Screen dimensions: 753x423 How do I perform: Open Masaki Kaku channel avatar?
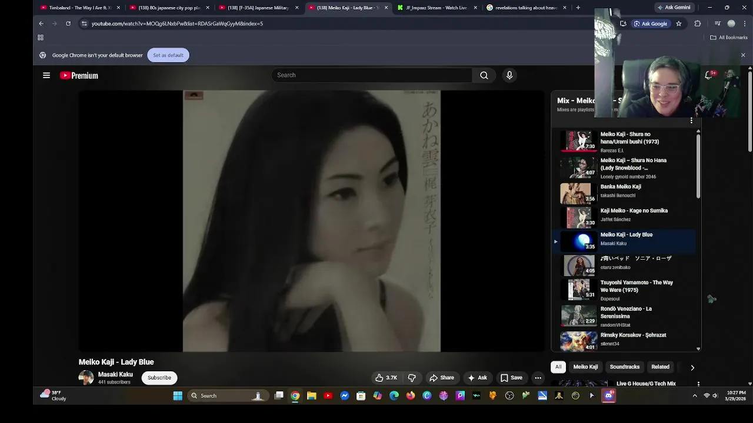pyautogui.click(x=86, y=378)
